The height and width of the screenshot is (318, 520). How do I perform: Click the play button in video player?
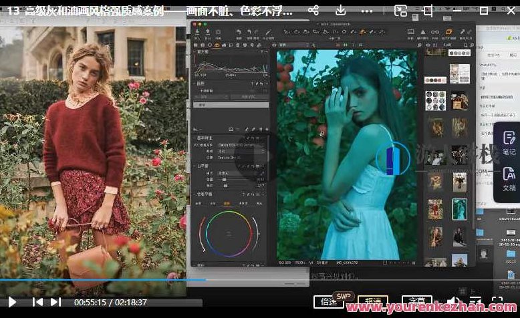coord(12,302)
